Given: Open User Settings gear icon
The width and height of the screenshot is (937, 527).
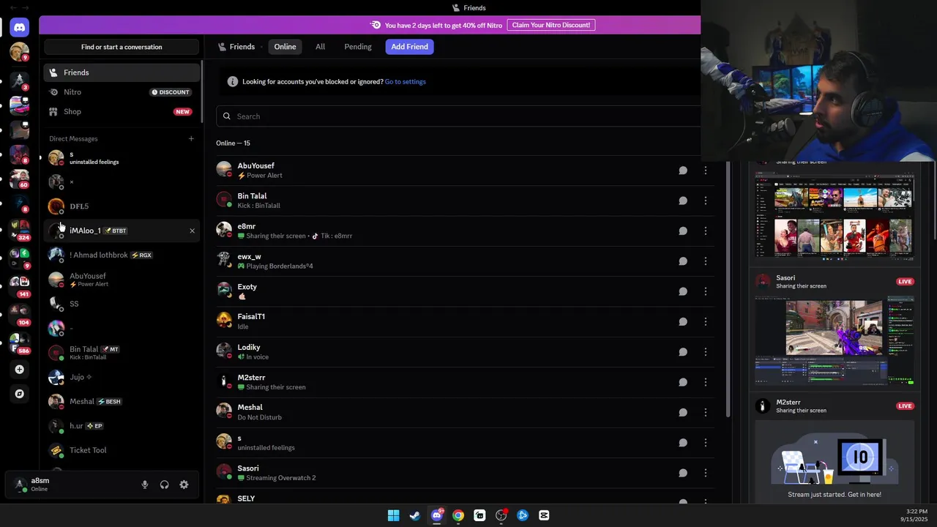Looking at the screenshot, I should [x=184, y=485].
